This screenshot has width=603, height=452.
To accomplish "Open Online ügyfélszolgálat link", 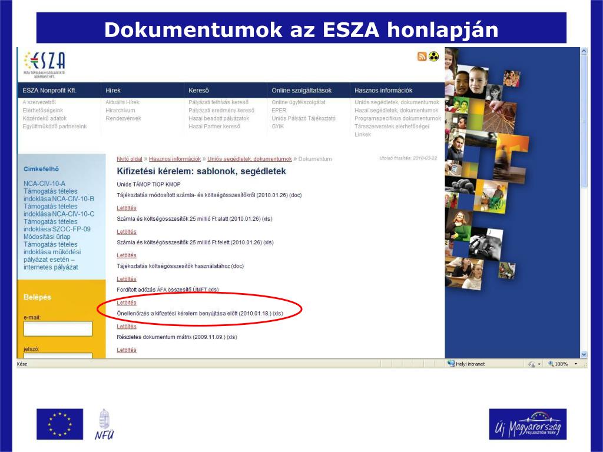I will point(299,102).
